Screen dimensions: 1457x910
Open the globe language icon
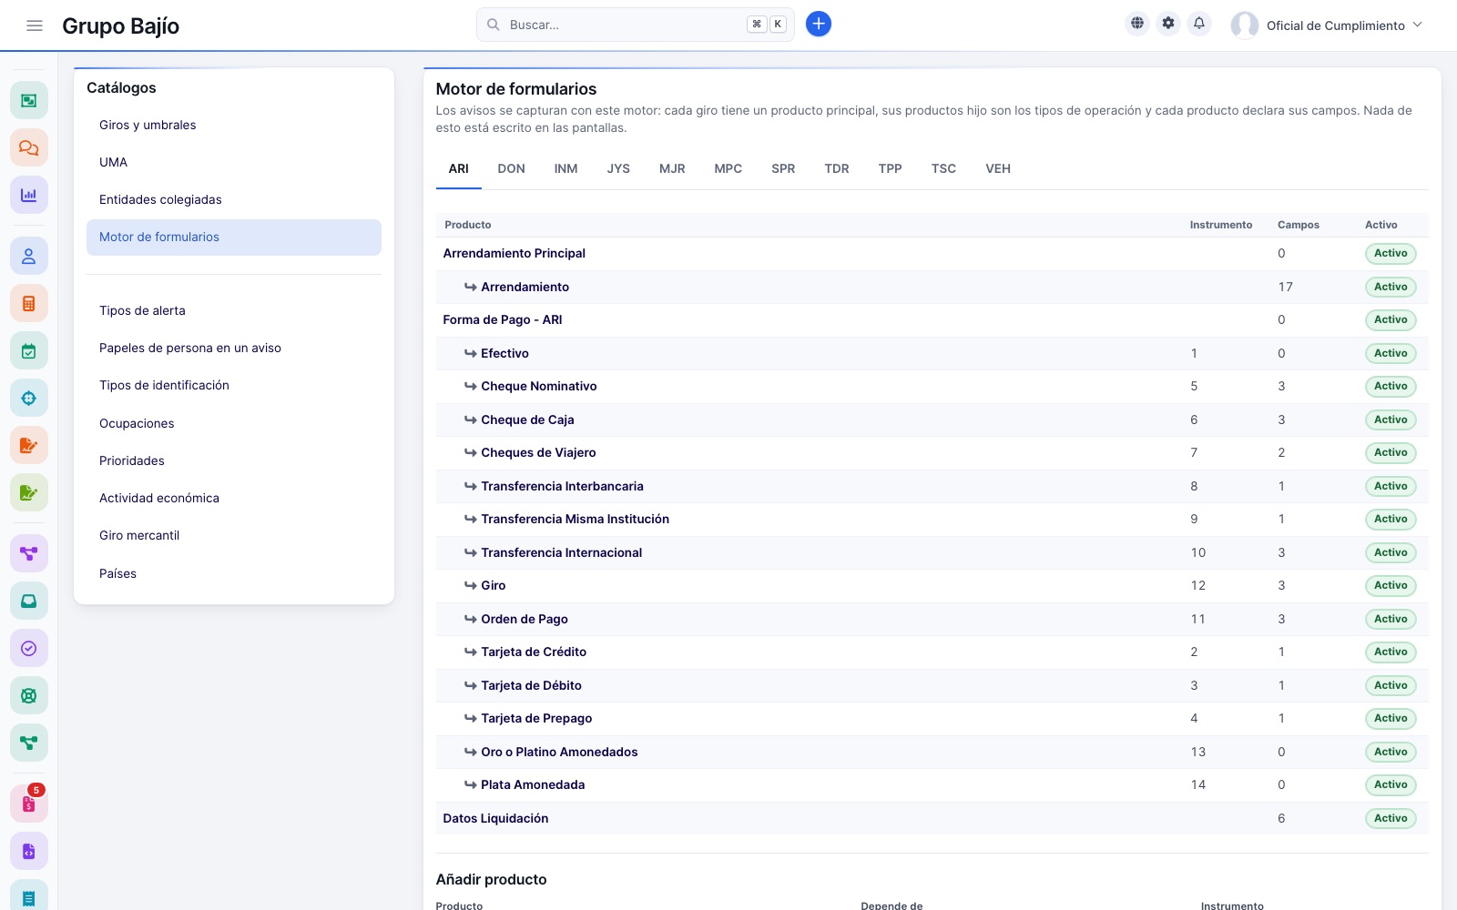pos(1137,24)
